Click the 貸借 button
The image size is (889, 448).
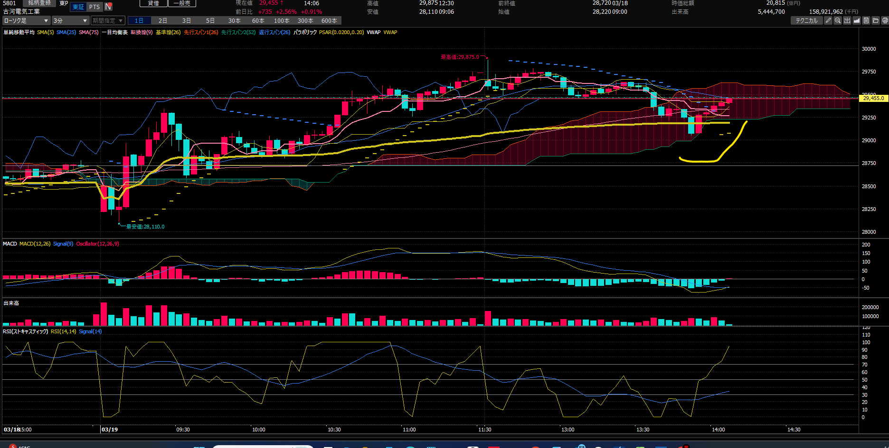pyautogui.click(x=153, y=3)
